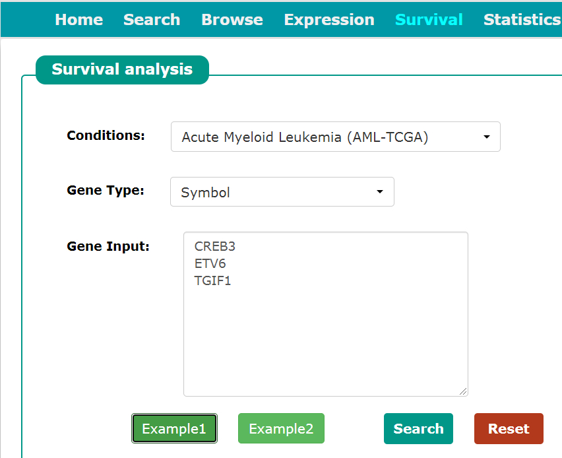Click the caret arrow of Gene Type selector
562x458 pixels.
click(x=380, y=192)
